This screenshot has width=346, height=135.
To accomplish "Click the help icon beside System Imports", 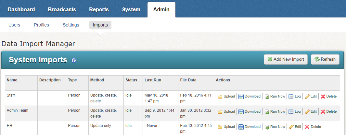I will click(x=74, y=60).
